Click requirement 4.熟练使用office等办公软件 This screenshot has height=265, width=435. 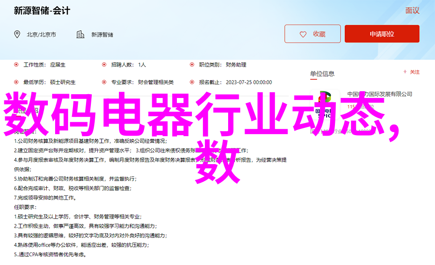(82, 245)
